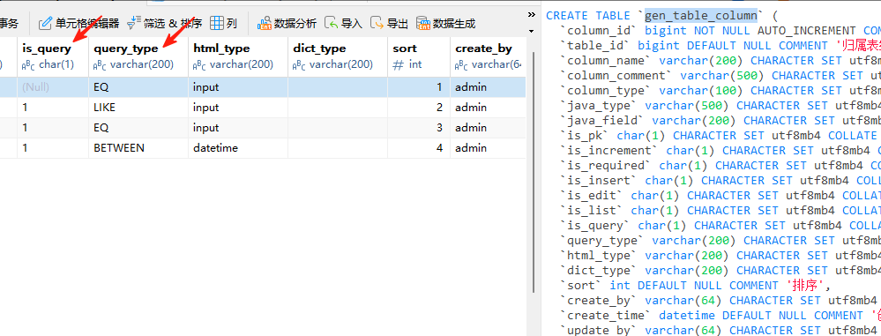The image size is (881, 336).
Task: Select the LIKE query_type cell
Action: (x=138, y=108)
